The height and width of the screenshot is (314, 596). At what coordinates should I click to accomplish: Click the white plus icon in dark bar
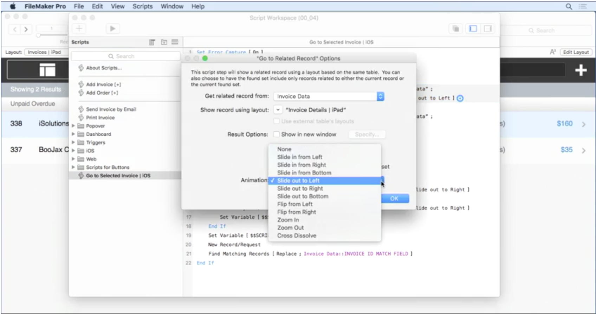[x=581, y=70]
